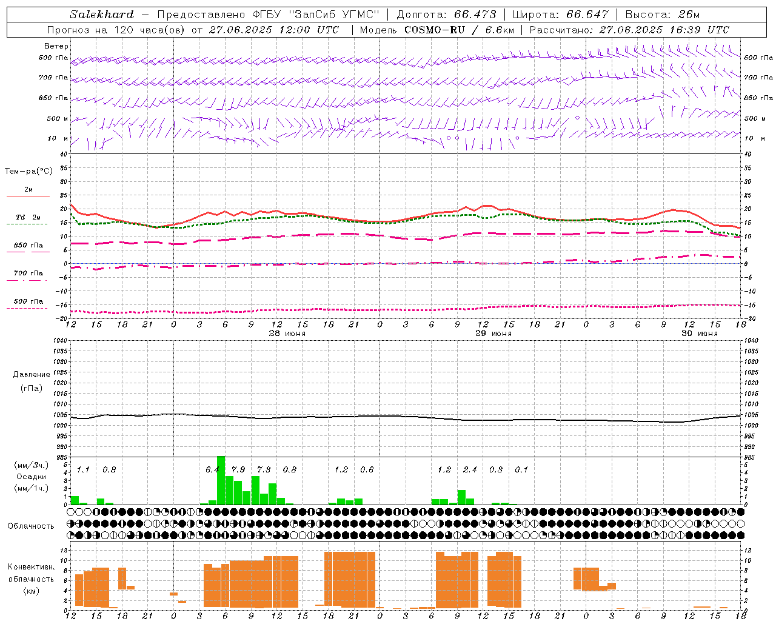The image size is (776, 621).
Task: Click the "29 июня" date label
Action: pyautogui.click(x=493, y=334)
